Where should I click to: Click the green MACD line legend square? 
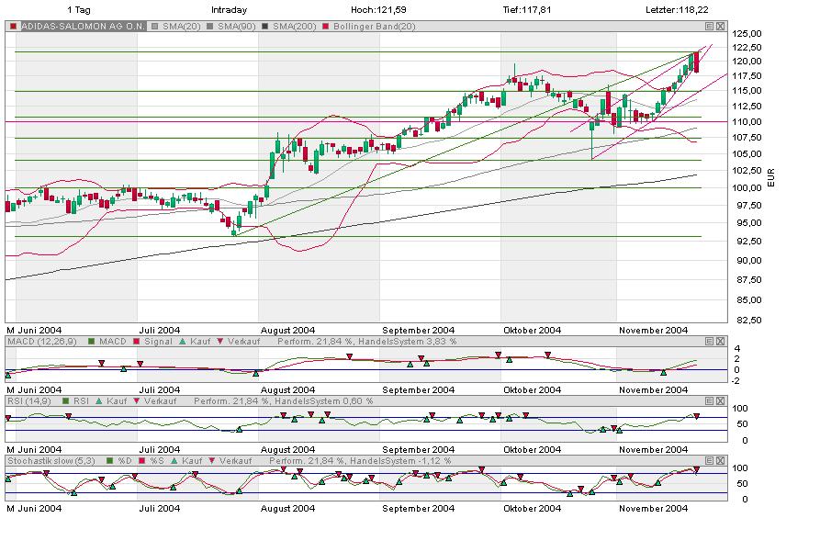pos(91,341)
